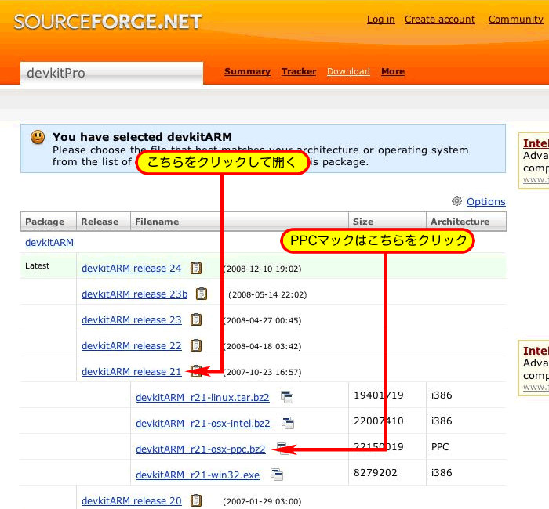This screenshot has height=509, width=549.
Task: Switch to the Summary tab
Action: [x=247, y=72]
